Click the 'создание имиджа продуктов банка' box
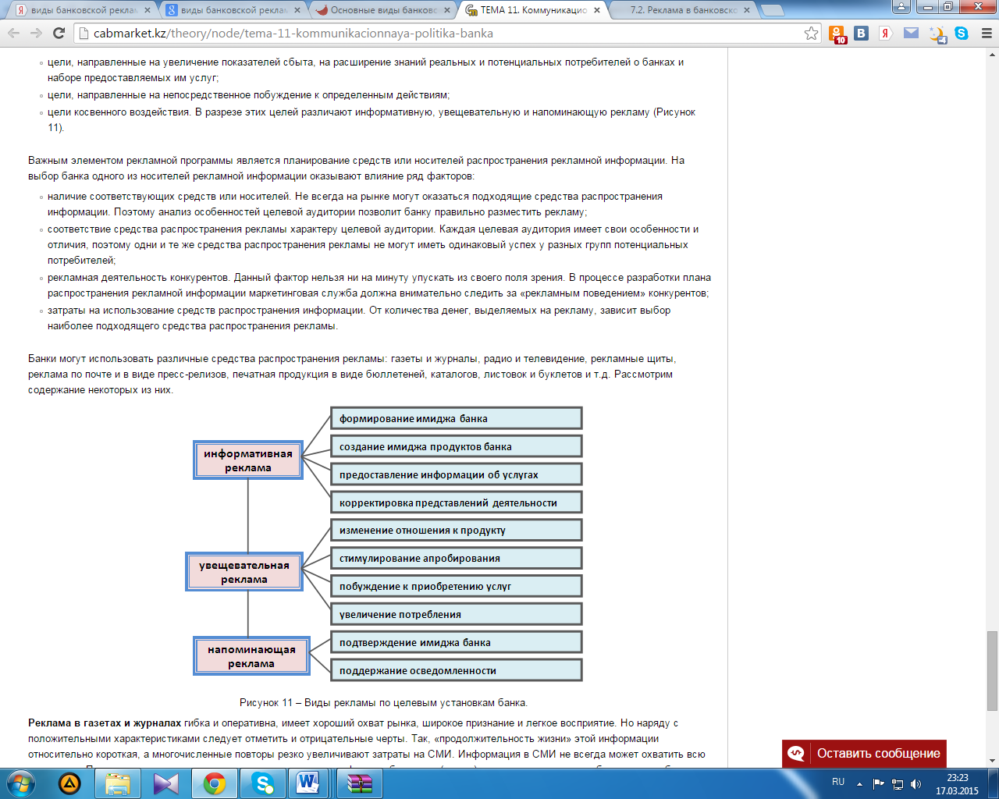Screen dimensions: 999x799 click(x=457, y=446)
